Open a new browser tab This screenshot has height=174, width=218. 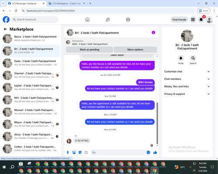90,3
